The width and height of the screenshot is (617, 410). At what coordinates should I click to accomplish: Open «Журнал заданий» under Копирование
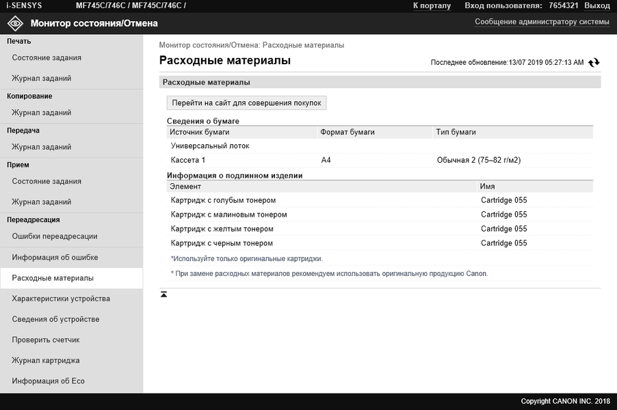tap(42, 113)
